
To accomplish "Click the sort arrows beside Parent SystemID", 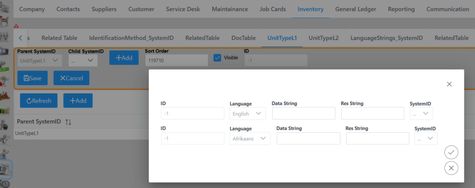I will click(68, 122).
